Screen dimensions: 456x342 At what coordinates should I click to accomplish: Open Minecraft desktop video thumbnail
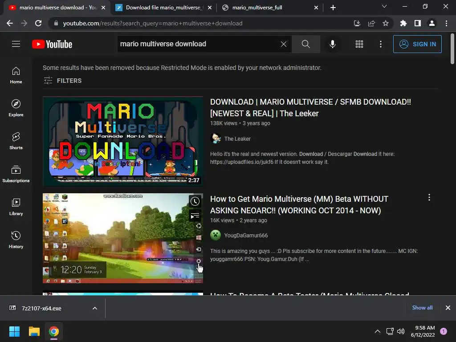coord(123,238)
